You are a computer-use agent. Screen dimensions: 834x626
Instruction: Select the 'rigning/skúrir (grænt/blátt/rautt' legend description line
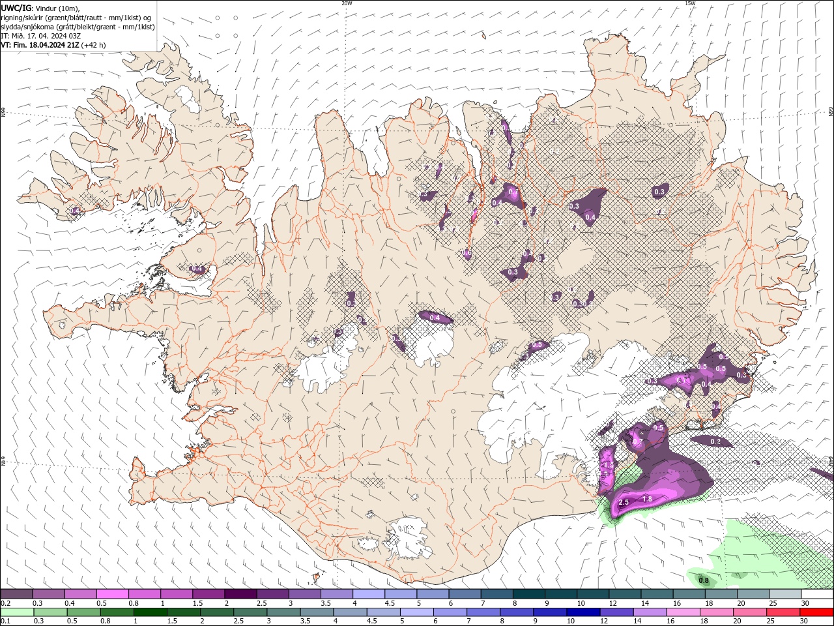pos(77,18)
